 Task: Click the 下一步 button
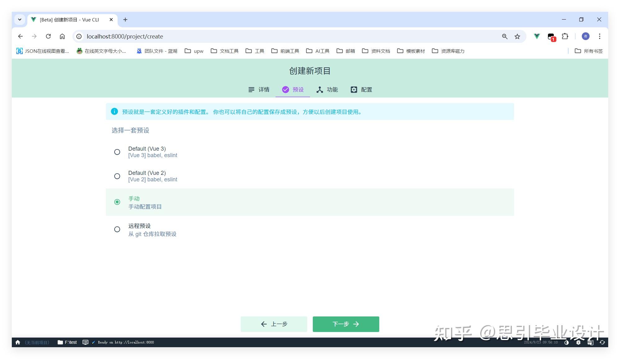(x=345, y=324)
